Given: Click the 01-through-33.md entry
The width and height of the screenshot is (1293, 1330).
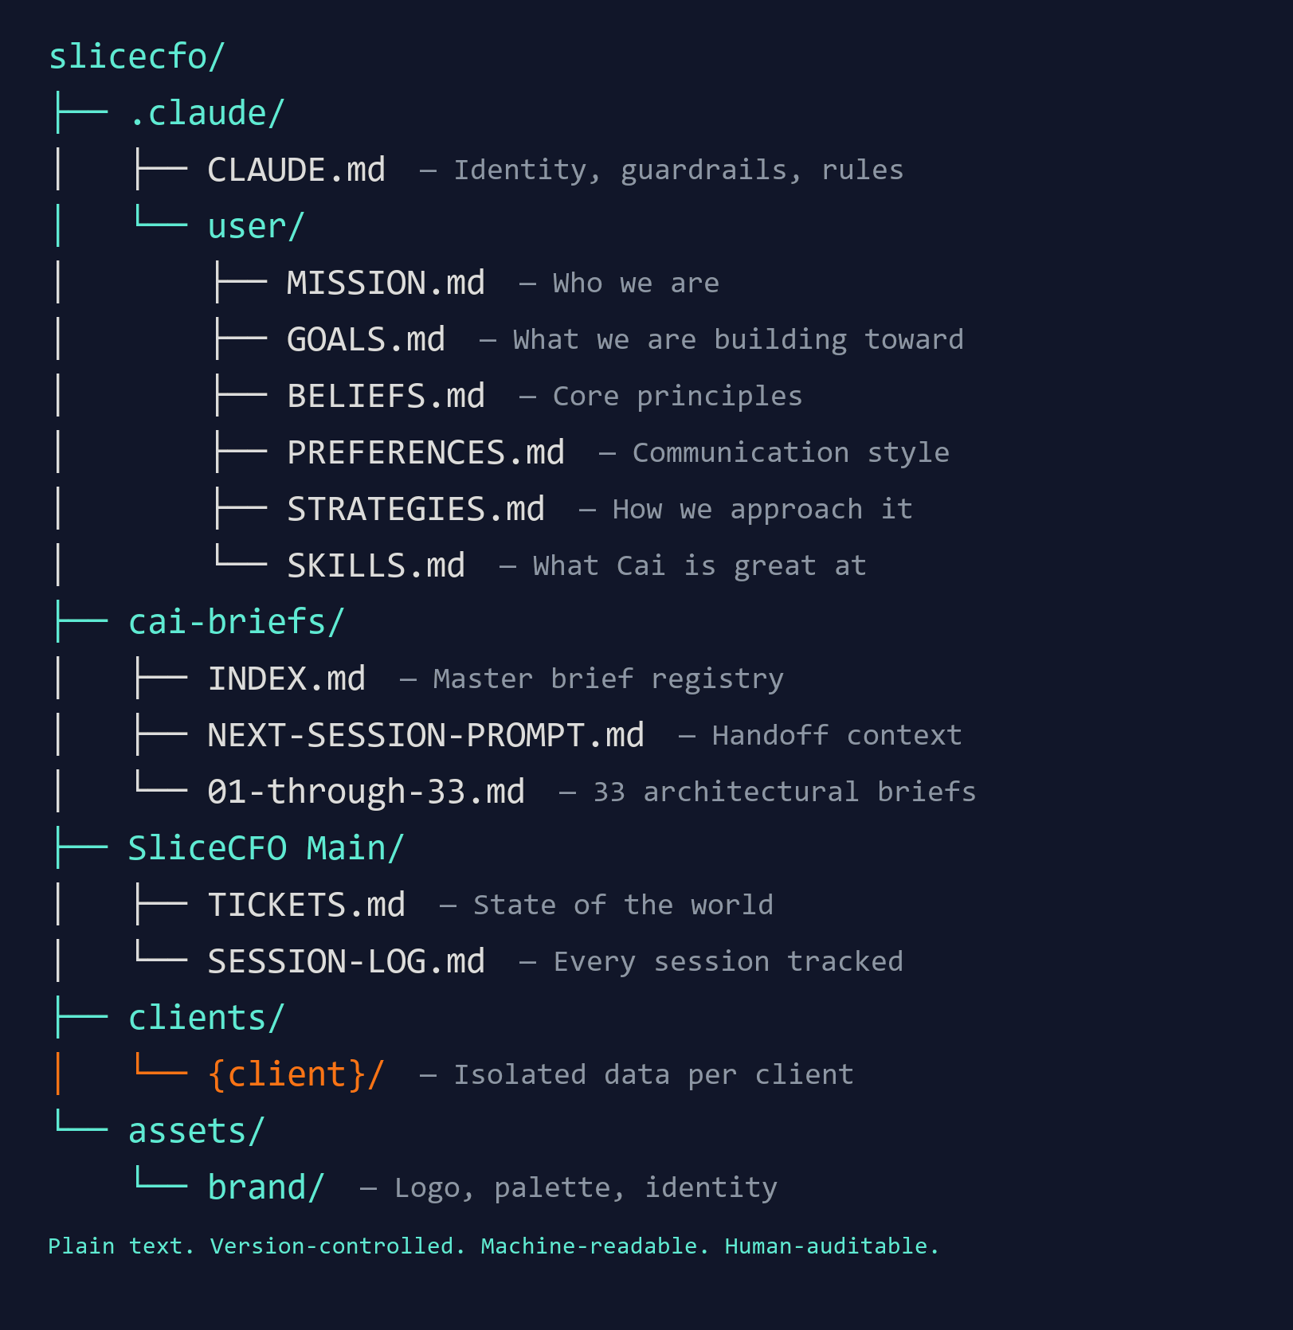Looking at the screenshot, I should click(366, 792).
